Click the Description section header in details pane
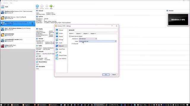Image resolution: width=190 pixels, height=106 pixels. point(42,67)
